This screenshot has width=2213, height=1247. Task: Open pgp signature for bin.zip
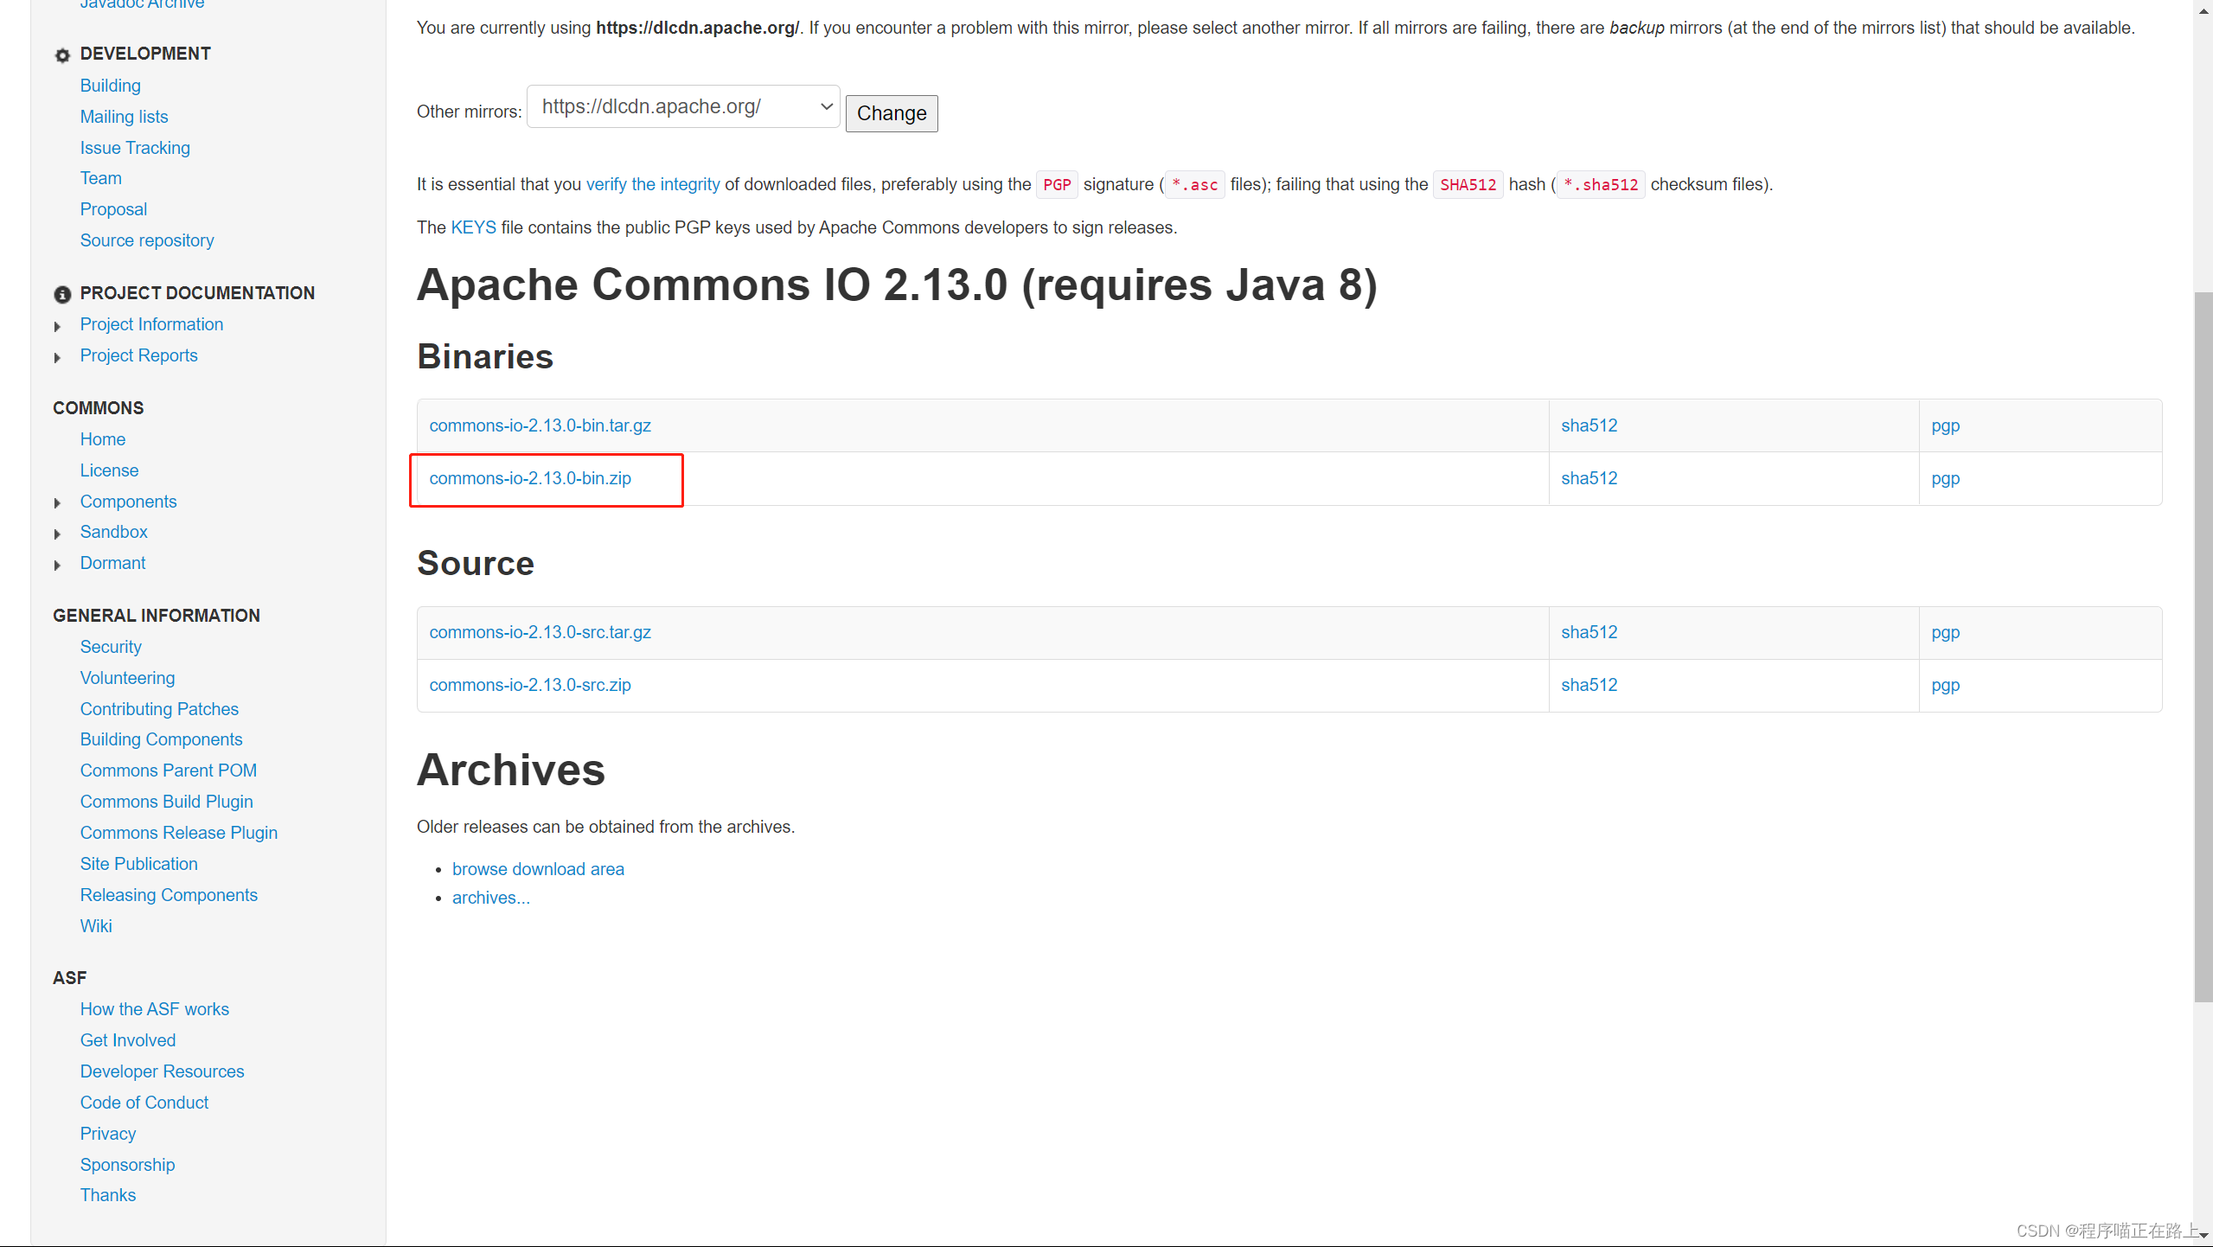click(x=1946, y=479)
